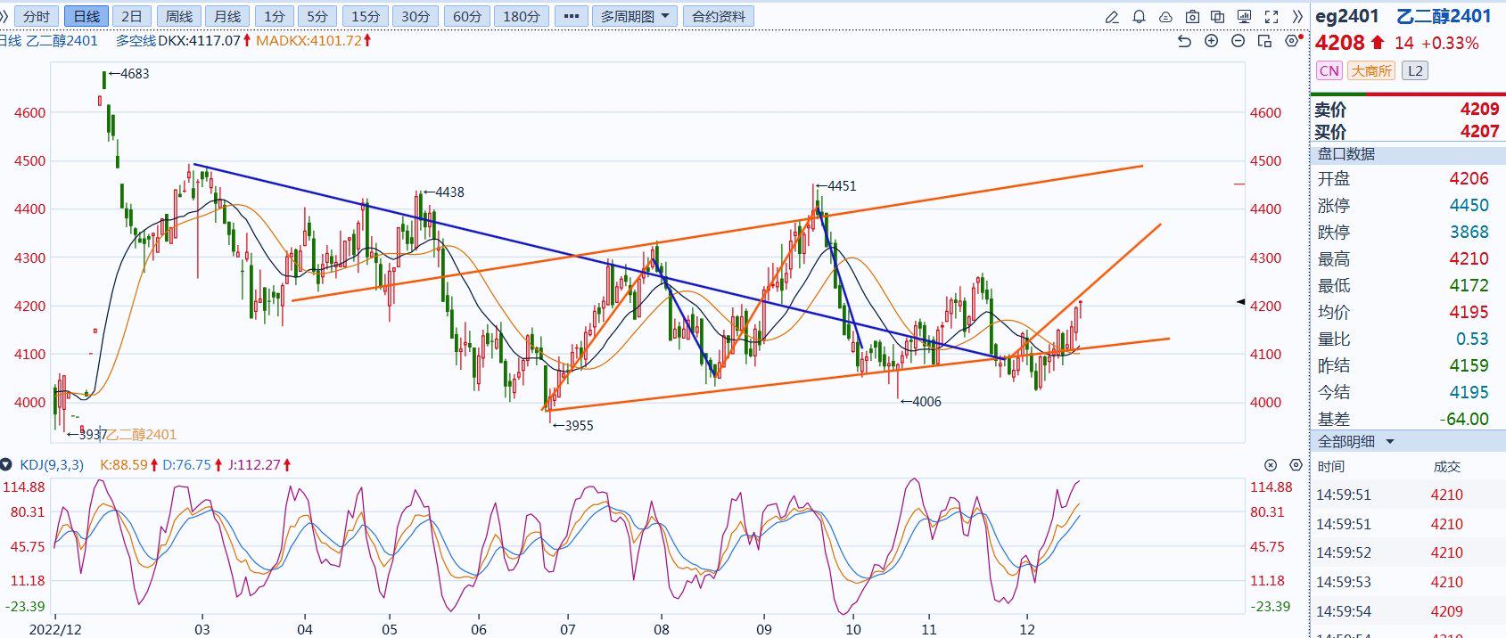Select the 15分 period
The image size is (1506, 638).
point(365,17)
